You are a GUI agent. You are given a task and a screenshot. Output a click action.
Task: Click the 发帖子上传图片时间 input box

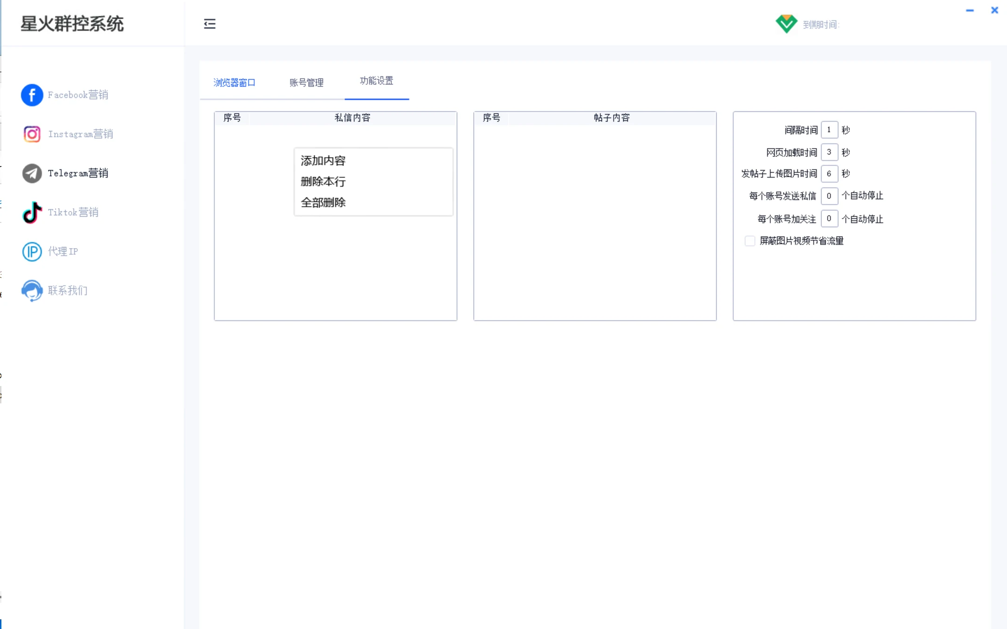[829, 174]
